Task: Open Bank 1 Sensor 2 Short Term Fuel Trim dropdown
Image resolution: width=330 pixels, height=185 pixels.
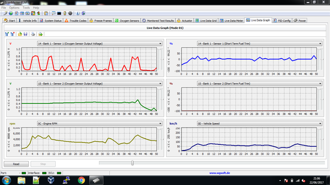Action: (259, 83)
